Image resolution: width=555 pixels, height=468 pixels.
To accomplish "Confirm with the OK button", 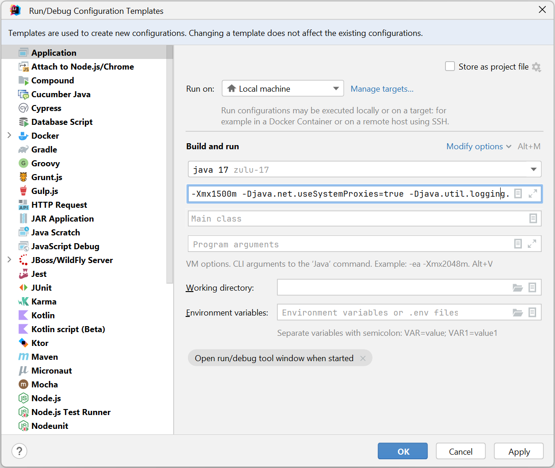I will [x=403, y=451].
